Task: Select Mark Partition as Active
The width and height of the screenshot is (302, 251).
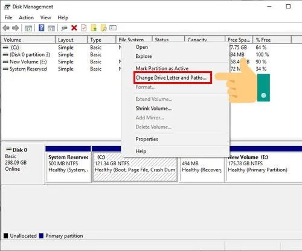Action: (162, 68)
